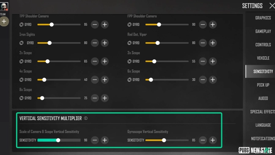
Task: Click the 4x Scope gyro slider
Action: (x=59, y=80)
